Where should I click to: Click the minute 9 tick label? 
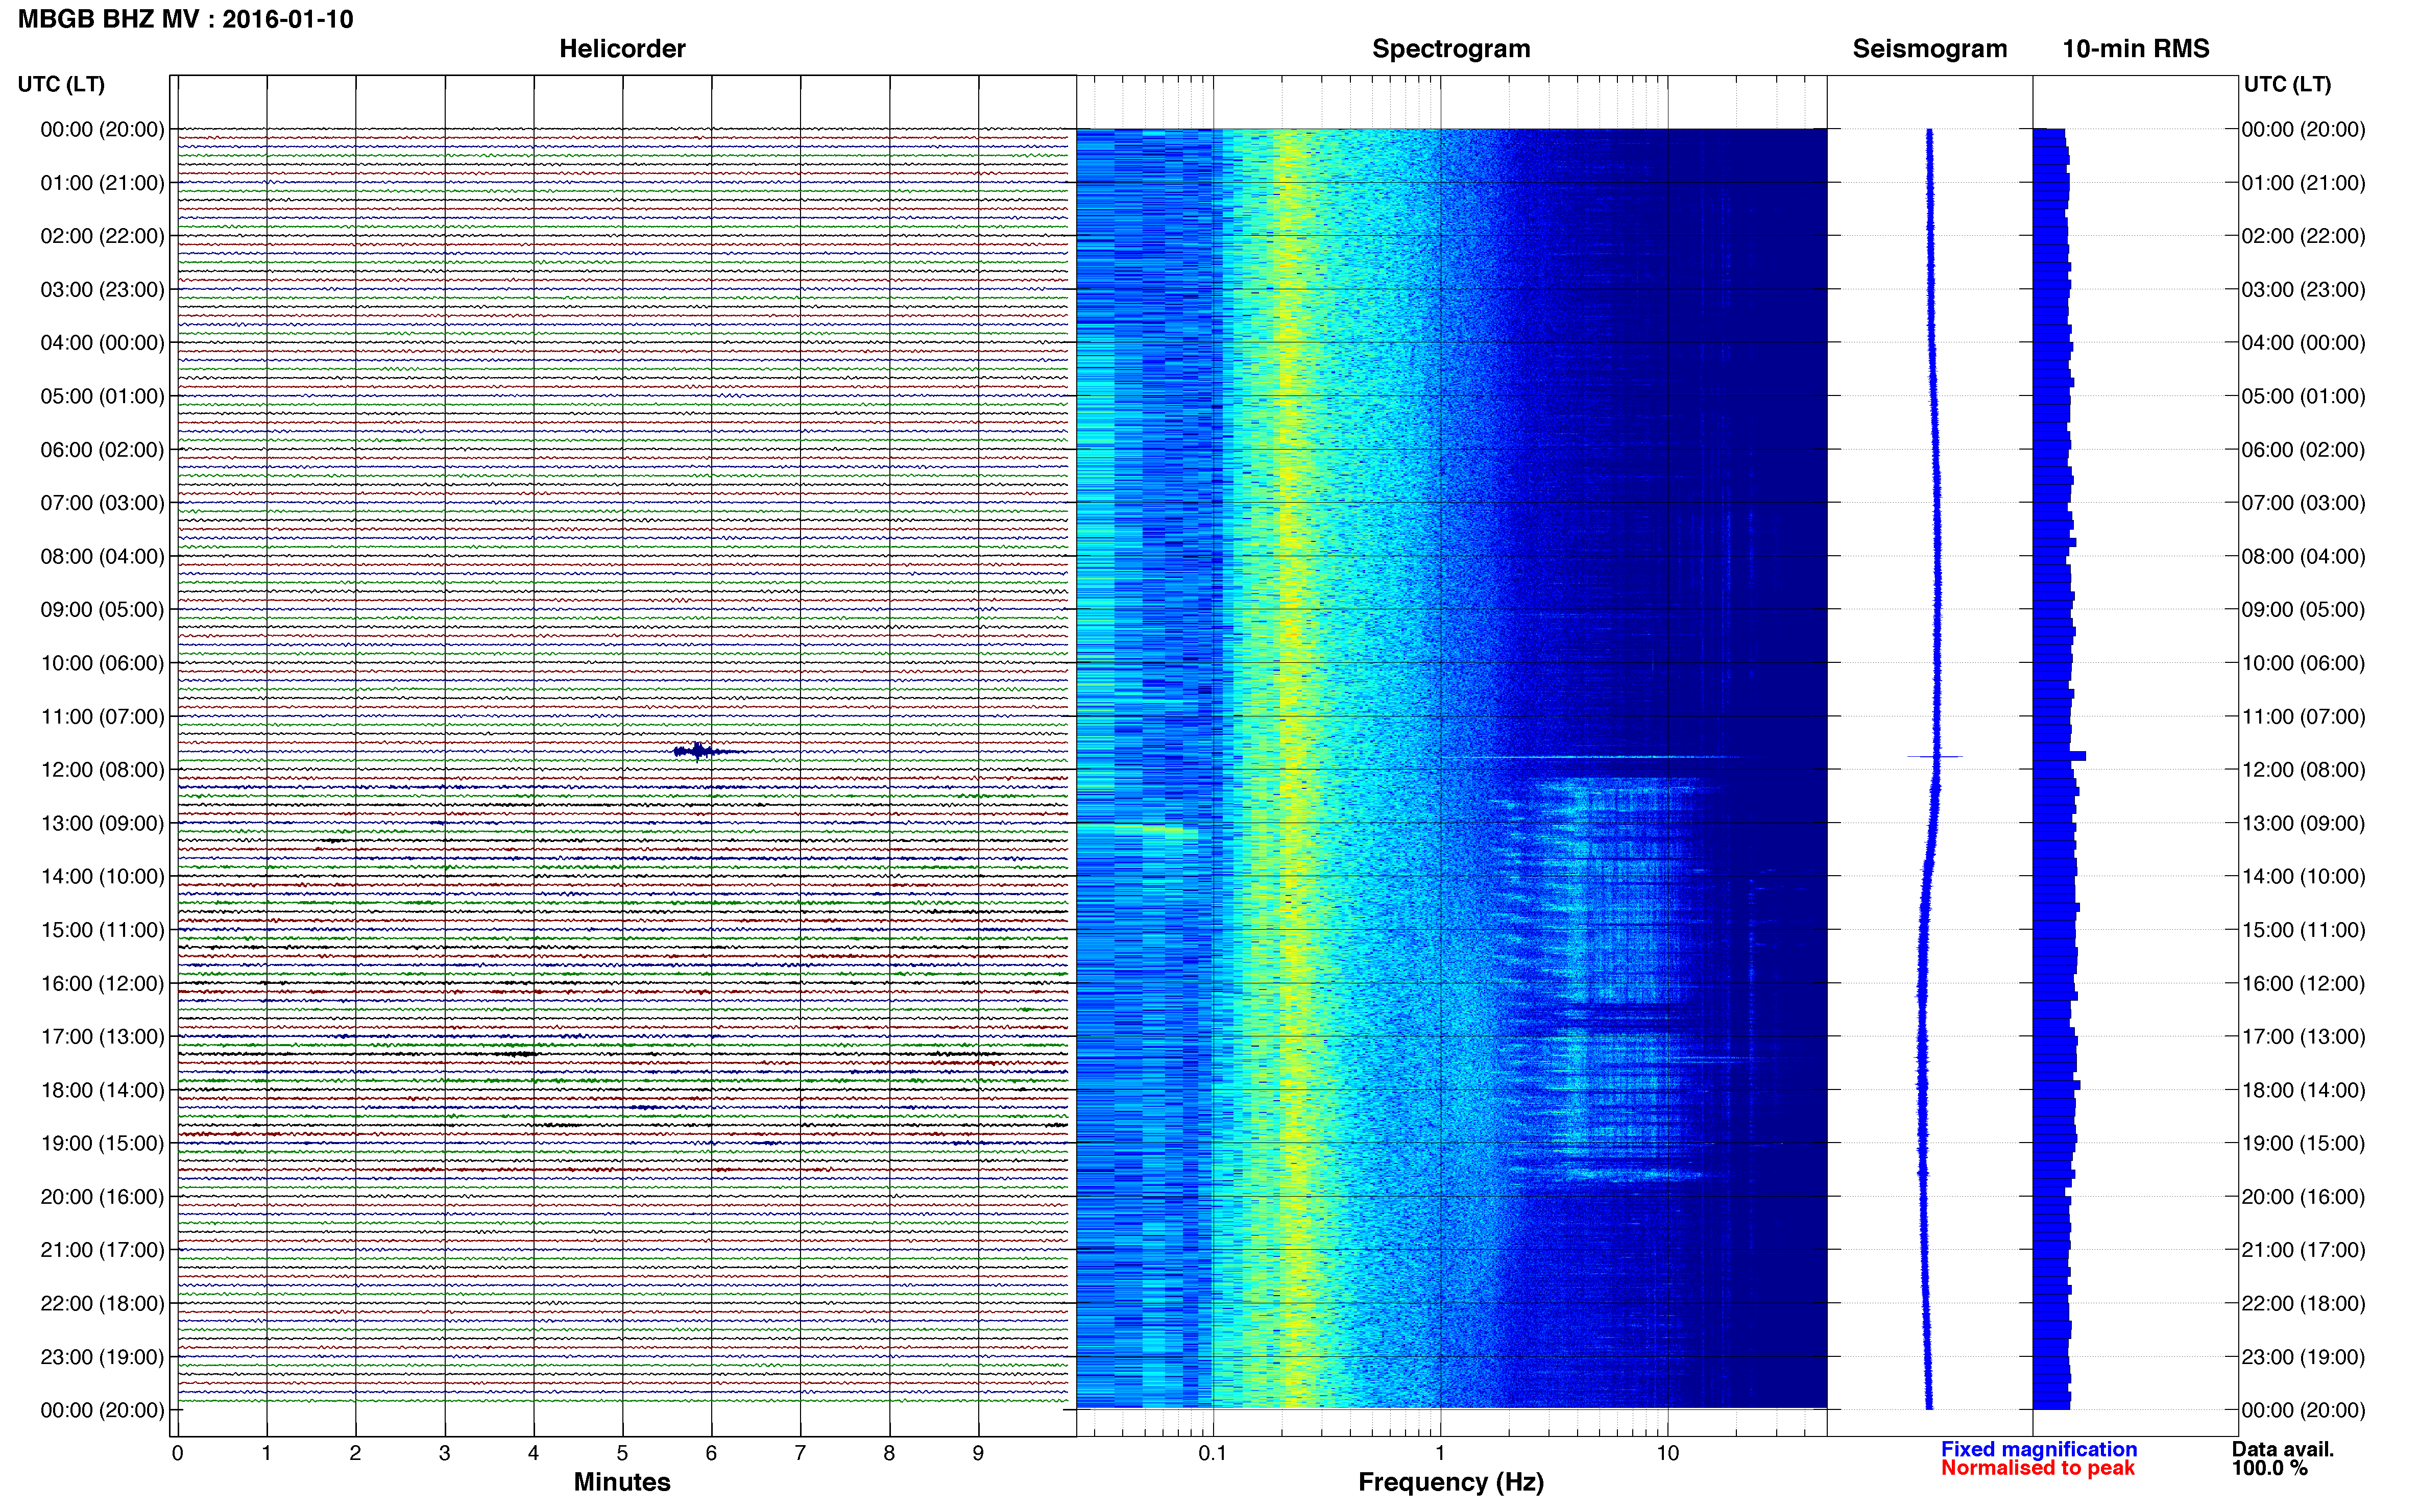(978, 1453)
